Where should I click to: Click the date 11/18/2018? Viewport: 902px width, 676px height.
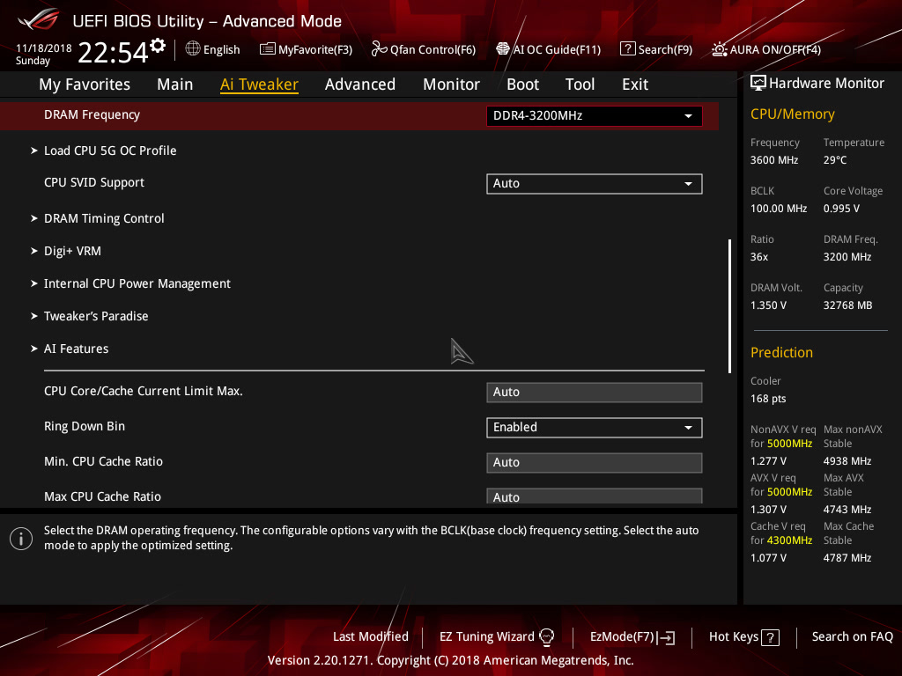pos(44,48)
